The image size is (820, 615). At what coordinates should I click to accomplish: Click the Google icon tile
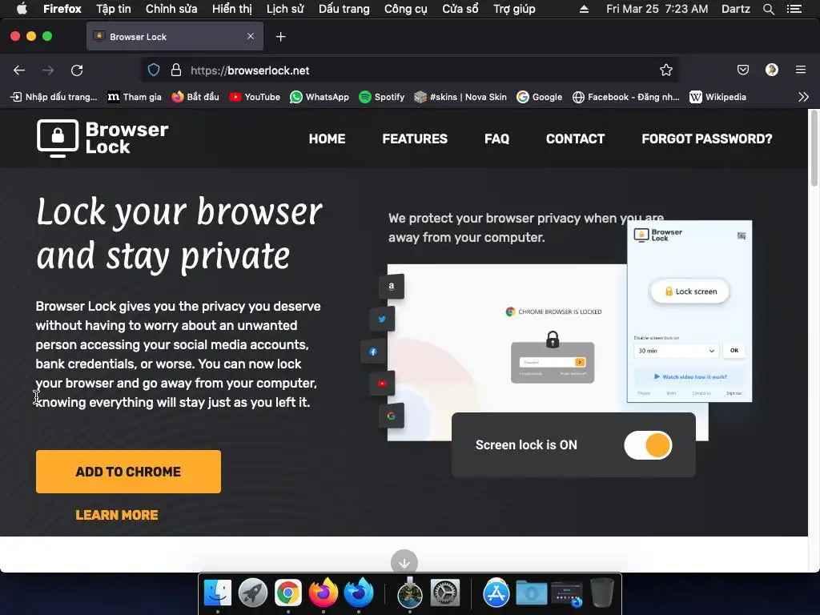[x=392, y=416]
